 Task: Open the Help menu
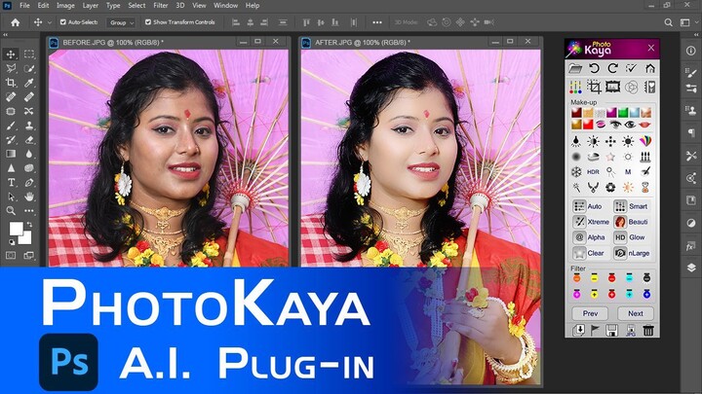click(x=253, y=6)
